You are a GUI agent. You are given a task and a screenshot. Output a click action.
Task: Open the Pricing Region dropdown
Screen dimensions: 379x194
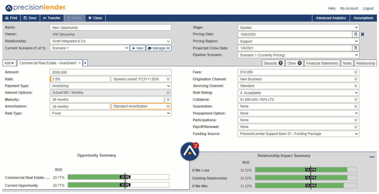click(x=298, y=41)
